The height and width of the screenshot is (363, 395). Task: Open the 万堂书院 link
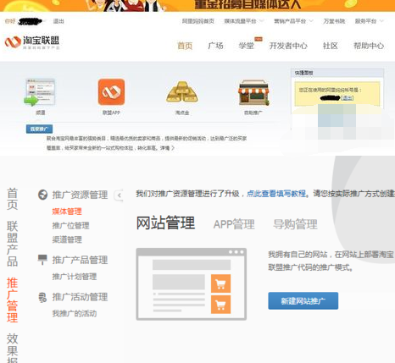click(334, 21)
